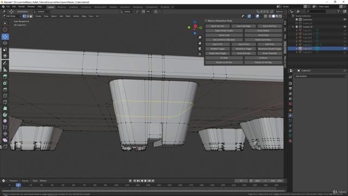Choose the Edge Slide tool
The image size is (348, 196).
[x=5, y=127]
